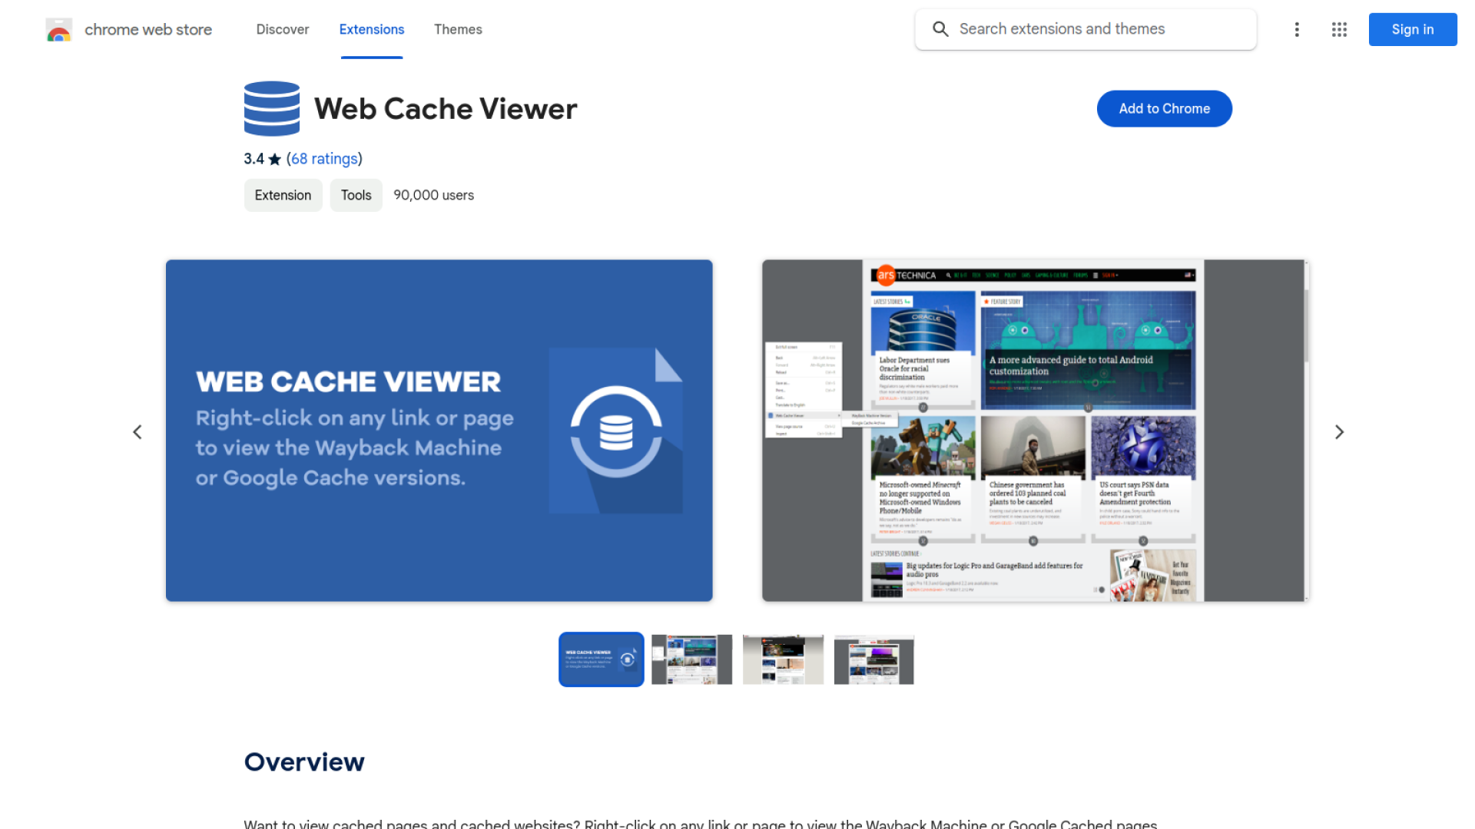Filter by the Tools category tag

356,195
